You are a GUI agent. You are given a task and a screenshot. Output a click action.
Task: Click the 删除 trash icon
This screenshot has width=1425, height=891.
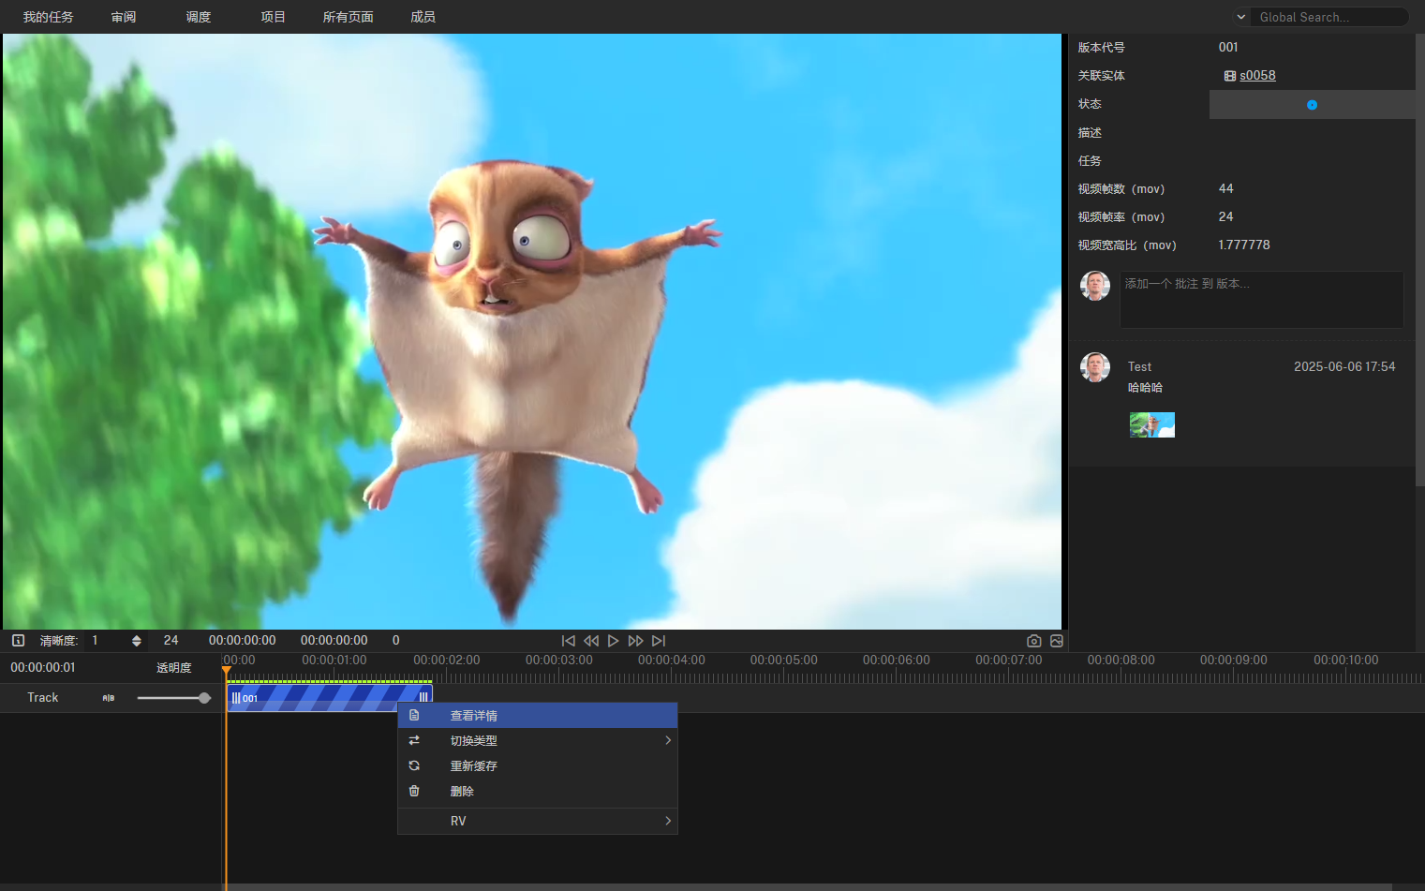(x=414, y=791)
